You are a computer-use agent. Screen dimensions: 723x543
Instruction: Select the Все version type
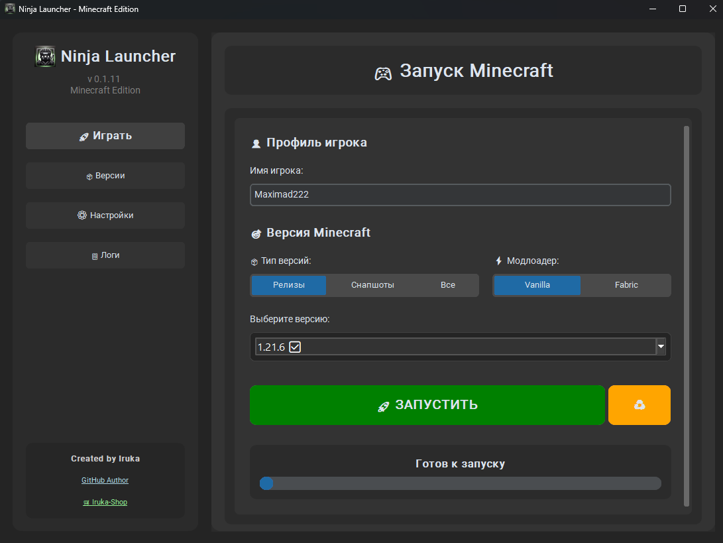coord(448,285)
